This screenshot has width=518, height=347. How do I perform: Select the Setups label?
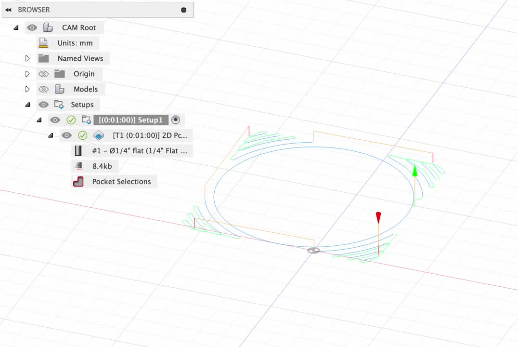click(82, 105)
